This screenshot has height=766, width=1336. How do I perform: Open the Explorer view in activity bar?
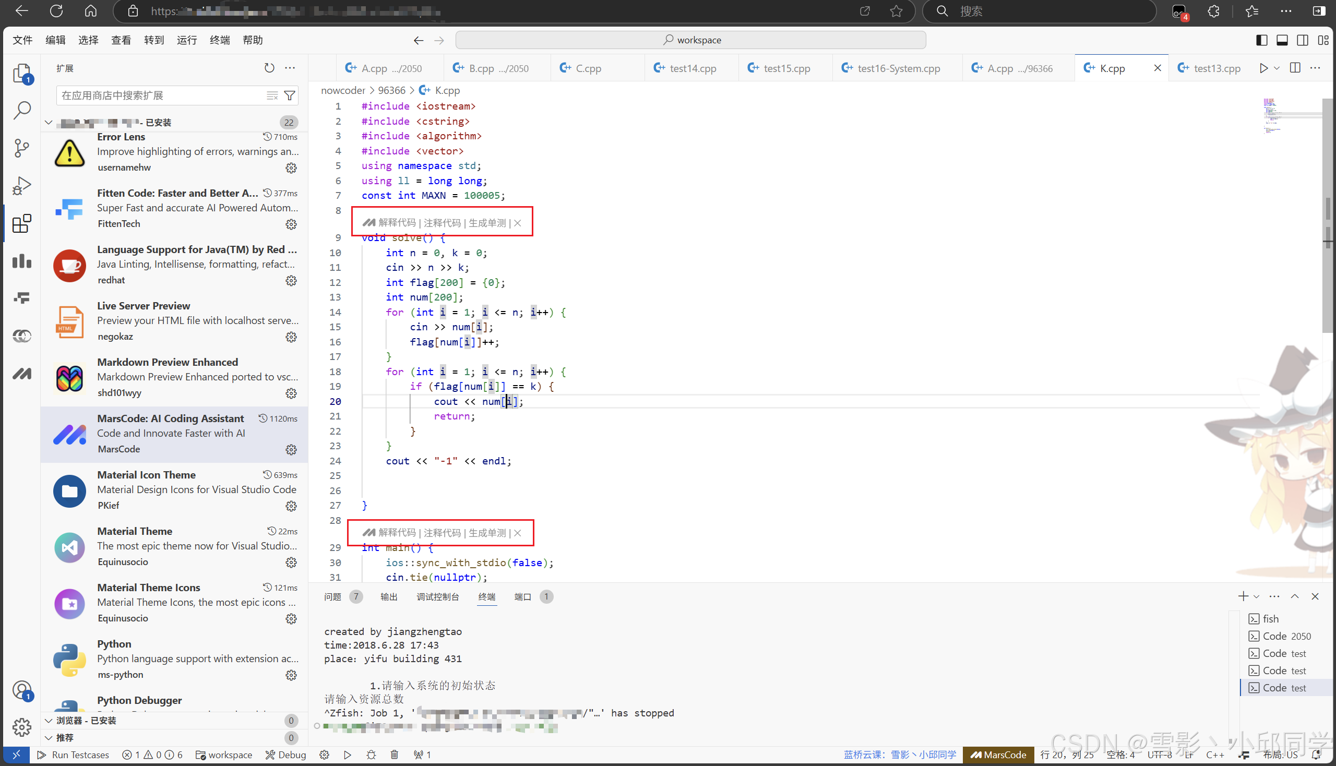pos(21,73)
